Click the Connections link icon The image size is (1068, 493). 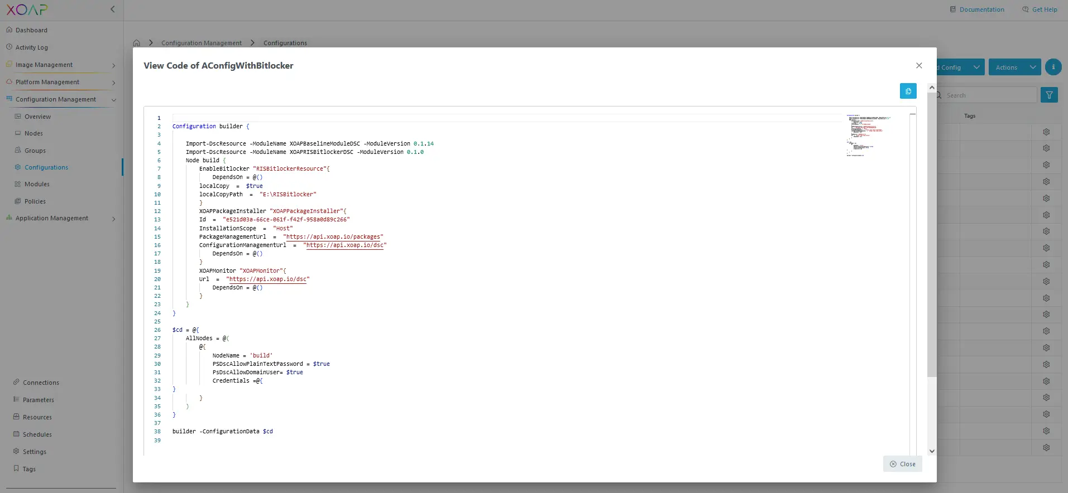(16, 382)
